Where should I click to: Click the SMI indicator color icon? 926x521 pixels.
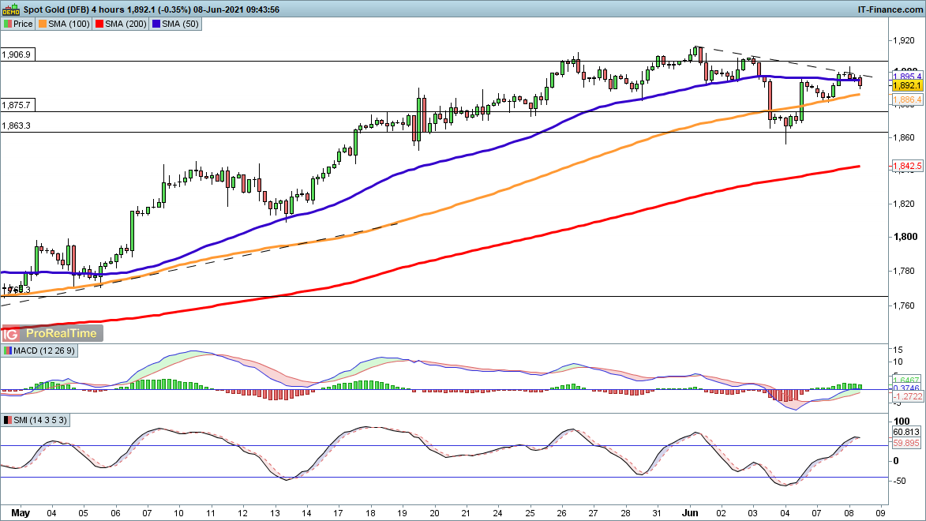click(x=7, y=419)
